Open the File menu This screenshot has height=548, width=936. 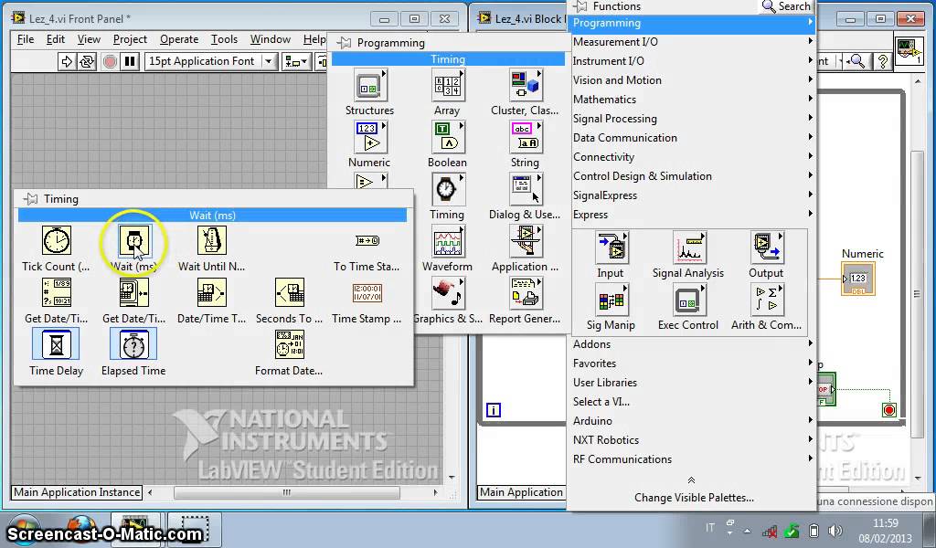coord(26,39)
